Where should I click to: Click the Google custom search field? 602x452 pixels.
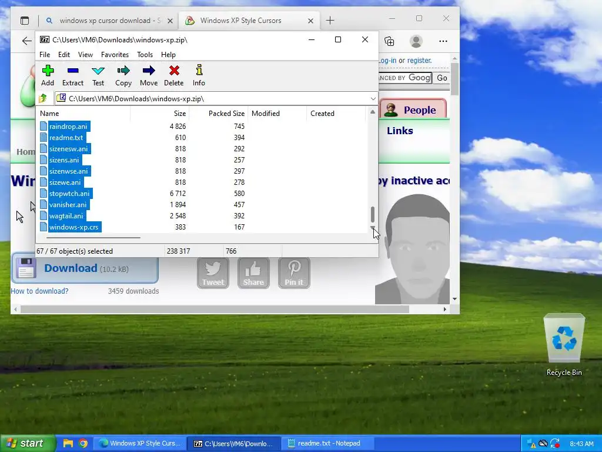pos(405,78)
